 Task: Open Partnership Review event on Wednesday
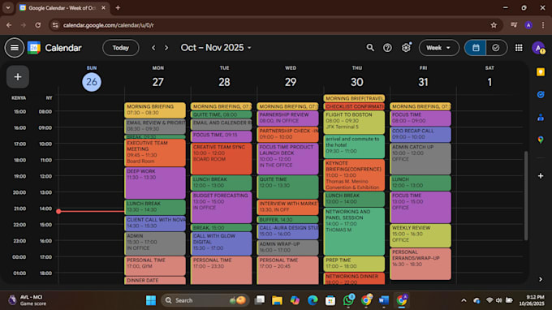287,118
